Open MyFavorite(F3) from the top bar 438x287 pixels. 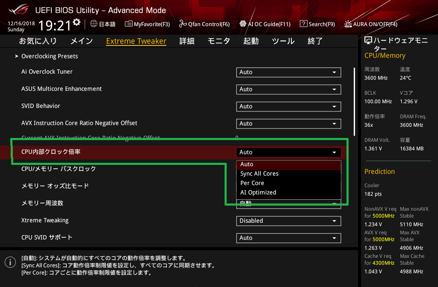coord(147,24)
